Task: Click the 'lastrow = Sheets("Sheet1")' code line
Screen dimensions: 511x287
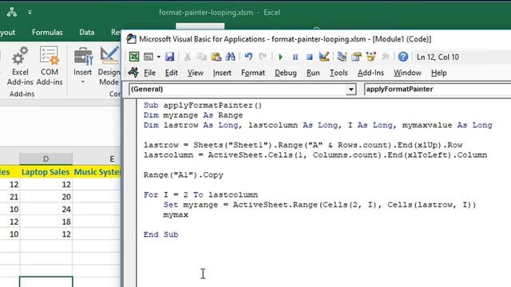Action: (x=303, y=145)
